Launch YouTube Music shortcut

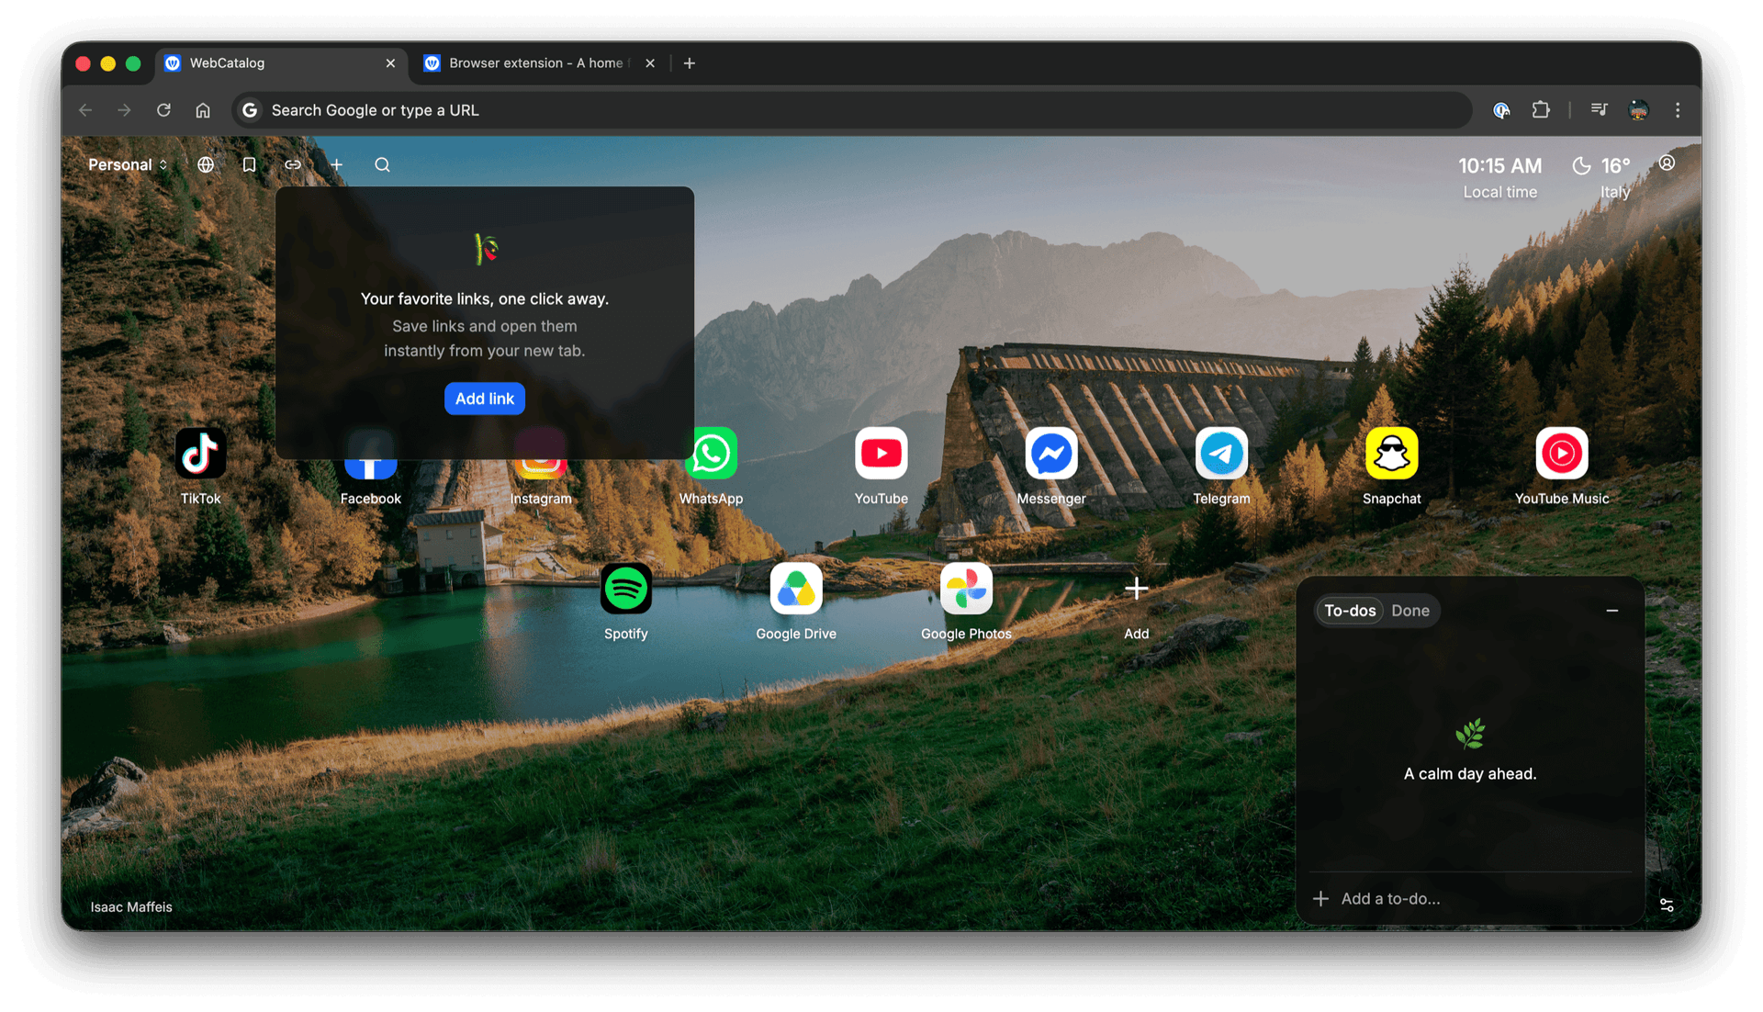click(1561, 454)
